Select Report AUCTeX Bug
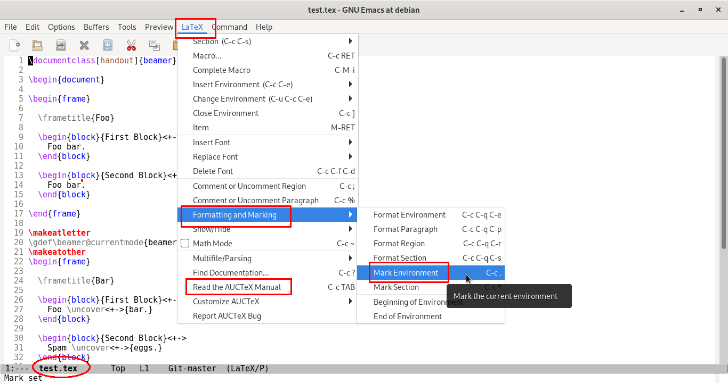 (x=268, y=315)
